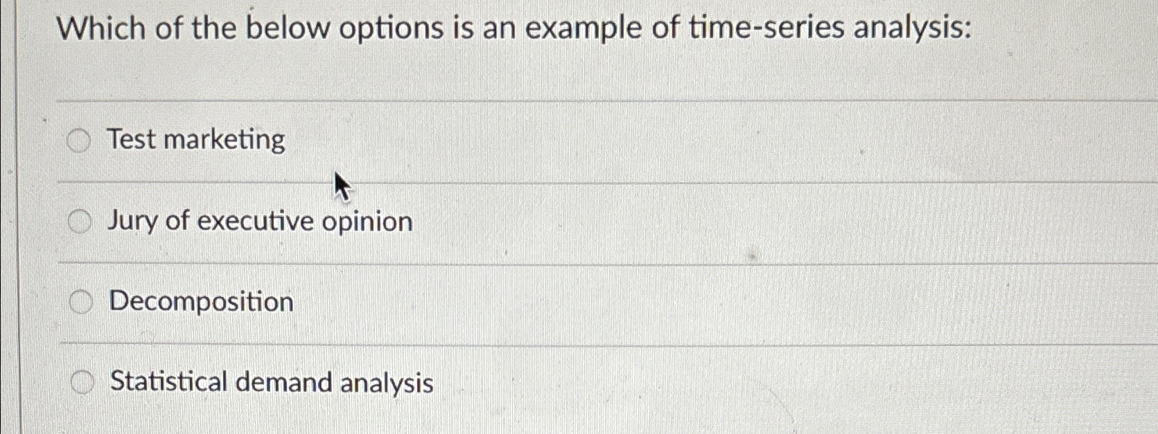Click the empty area right of Decomposition
Screen dimensions: 1158x434
(x=624, y=302)
